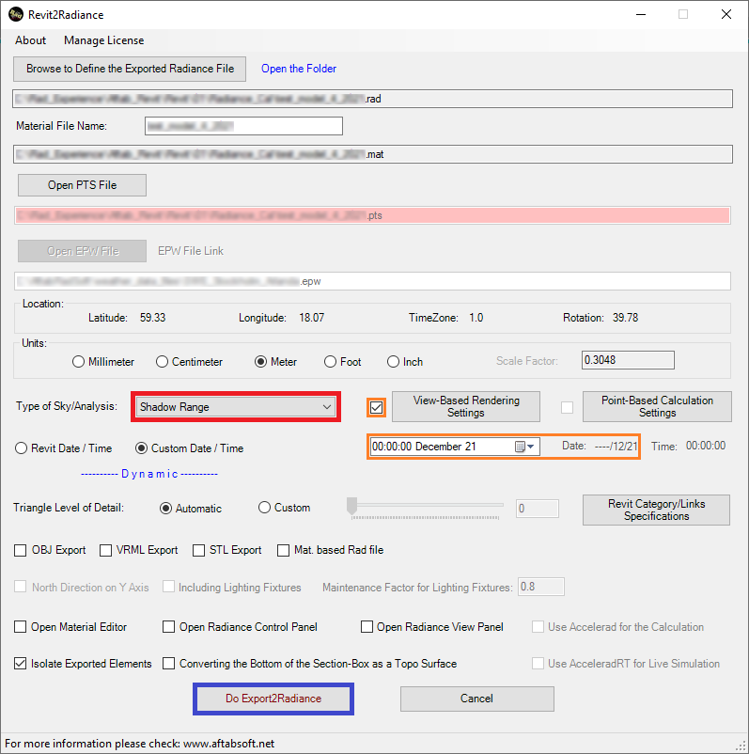Image resolution: width=749 pixels, height=754 pixels.
Task: Click the www.aftabsoft.net status bar text
Action: (228, 744)
